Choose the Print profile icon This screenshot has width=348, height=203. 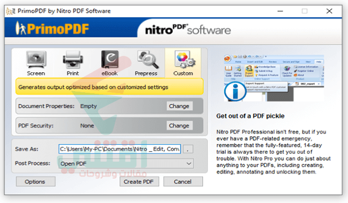[x=73, y=60]
